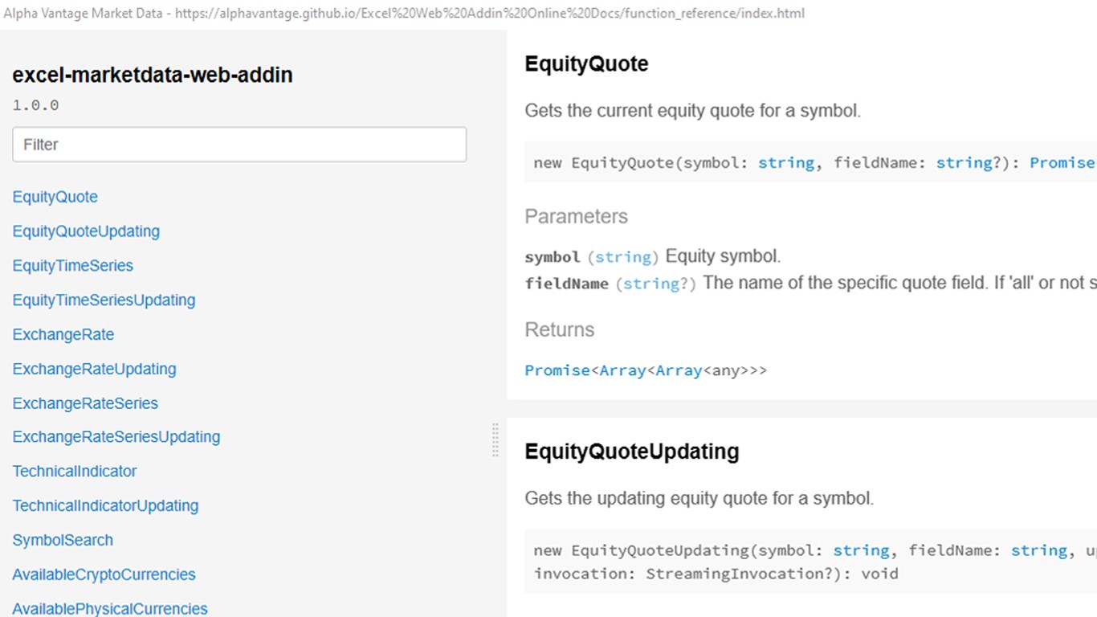Jump to ExchangeRate in the sidebar
The height and width of the screenshot is (617, 1097).
pyautogui.click(x=63, y=335)
